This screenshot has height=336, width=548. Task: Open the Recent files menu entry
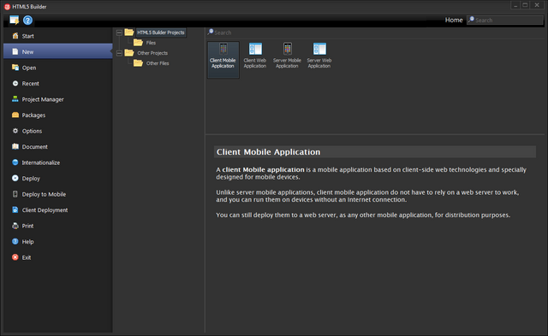pyautogui.click(x=58, y=84)
